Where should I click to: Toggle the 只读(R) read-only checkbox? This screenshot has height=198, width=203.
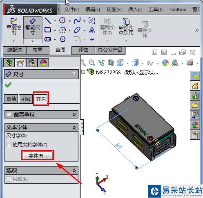(x=9, y=179)
